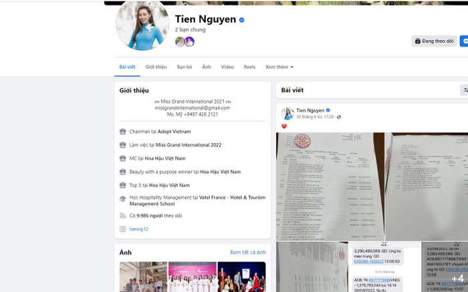Click the second mutual friend avatar
The image size is (468, 292).
[x=189, y=41]
